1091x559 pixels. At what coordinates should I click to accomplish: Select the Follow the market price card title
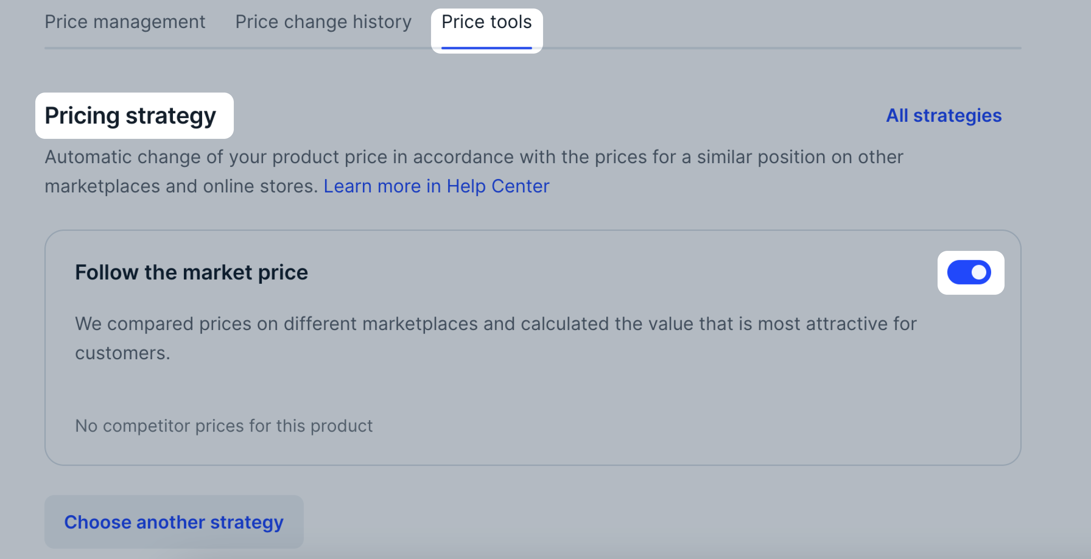(192, 272)
